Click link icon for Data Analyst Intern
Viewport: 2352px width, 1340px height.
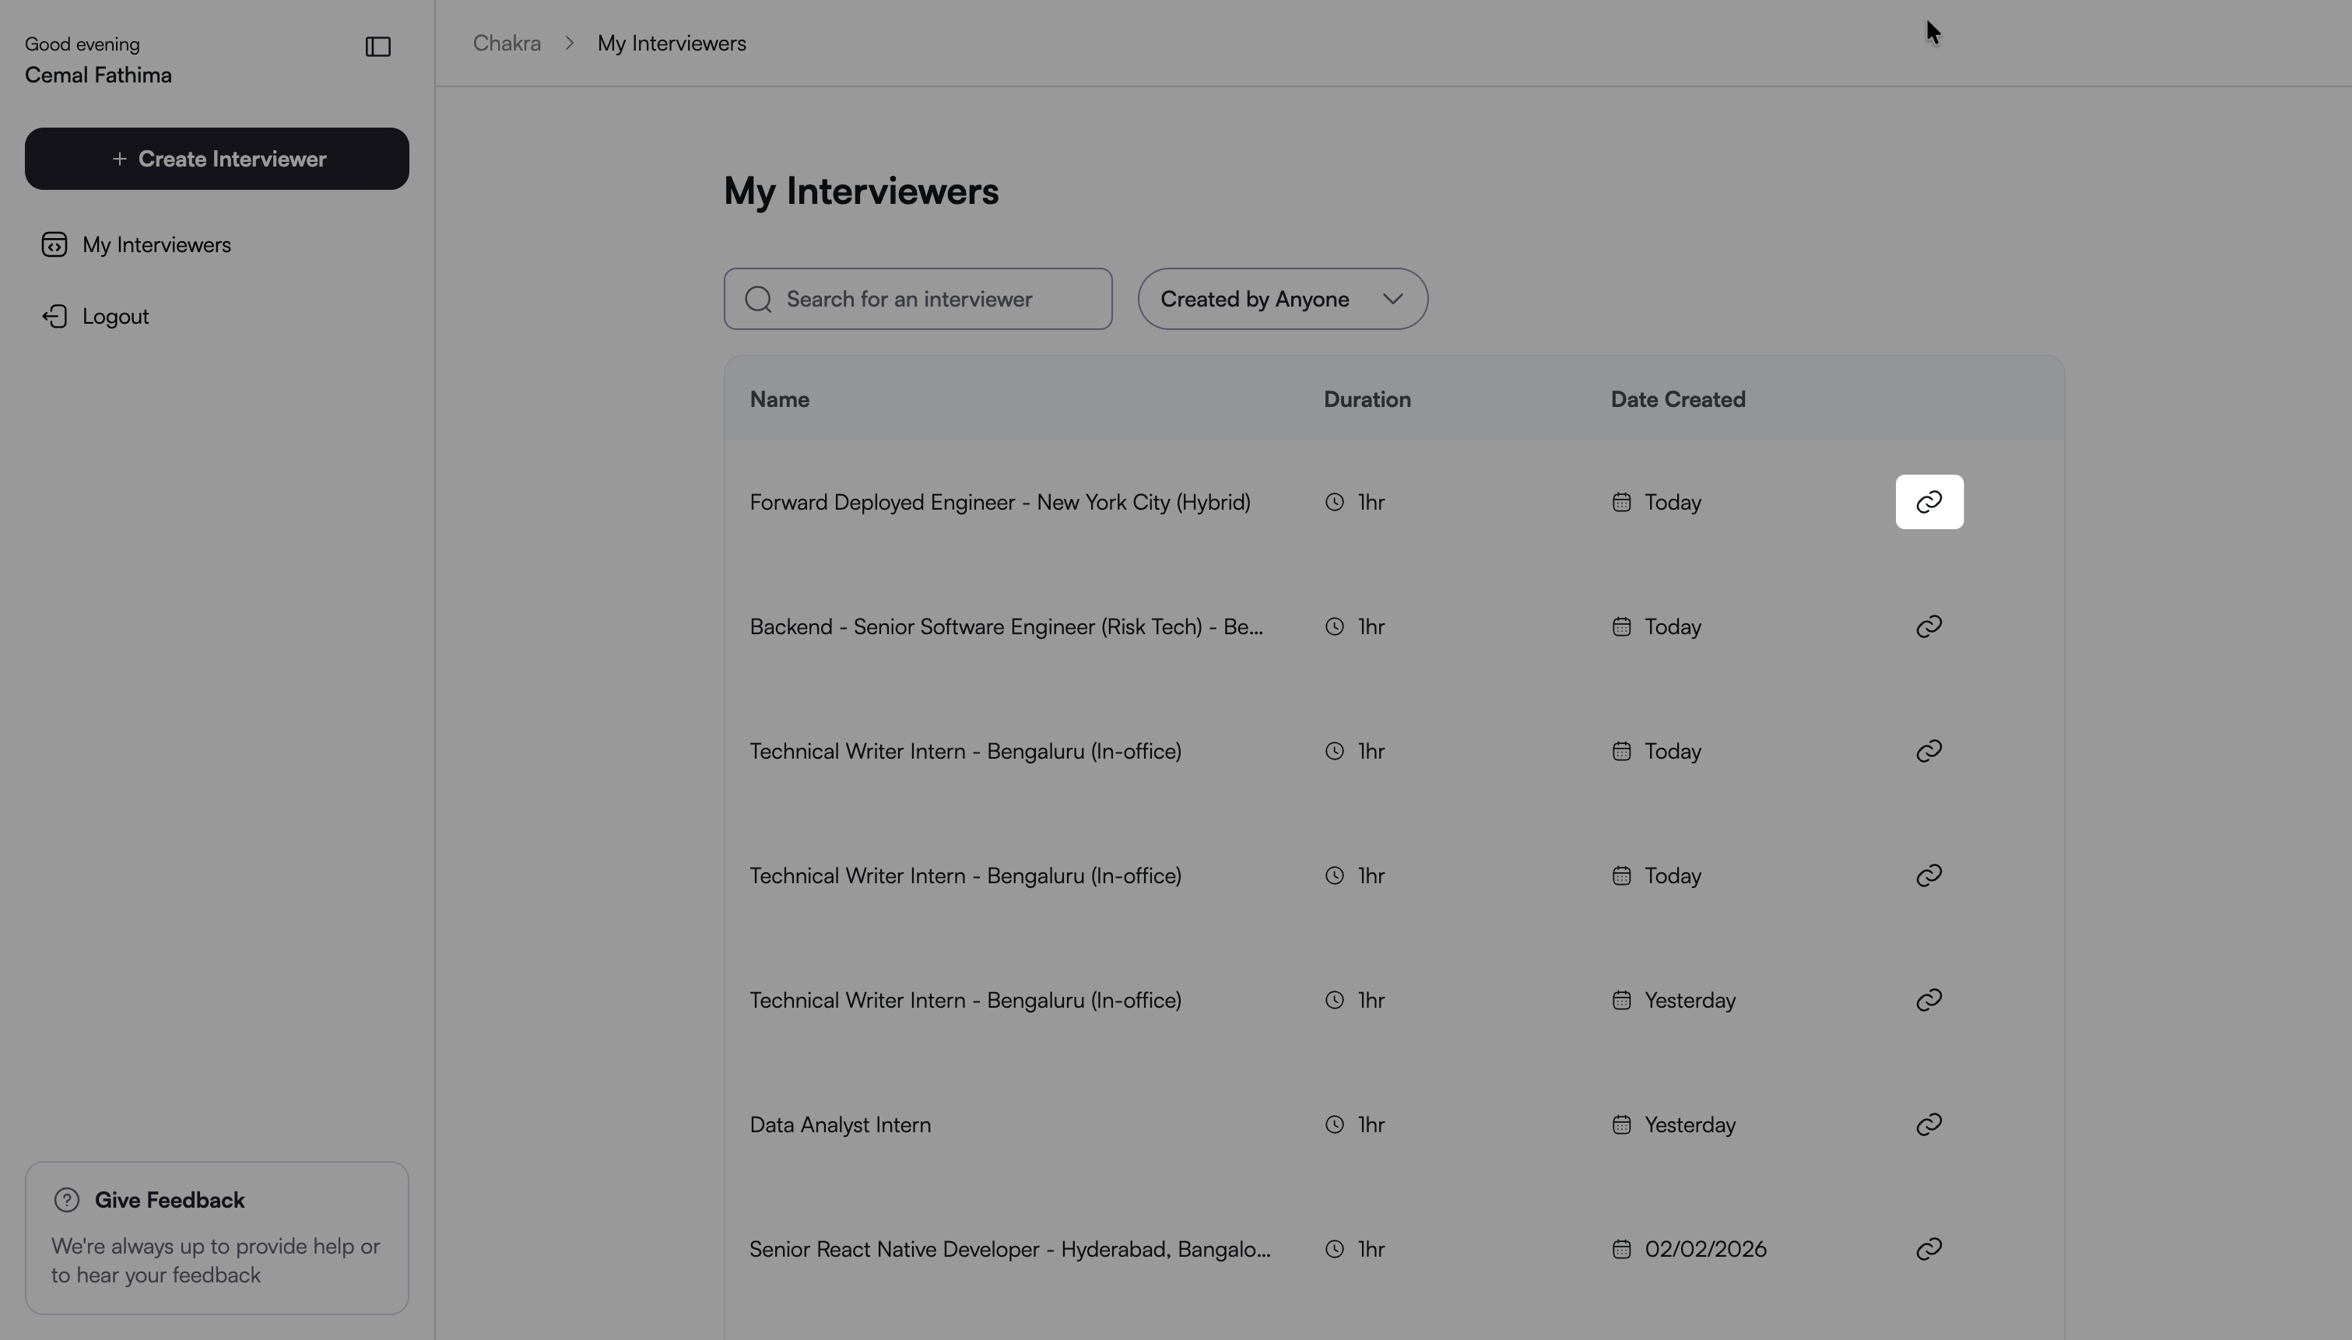(x=1929, y=1124)
